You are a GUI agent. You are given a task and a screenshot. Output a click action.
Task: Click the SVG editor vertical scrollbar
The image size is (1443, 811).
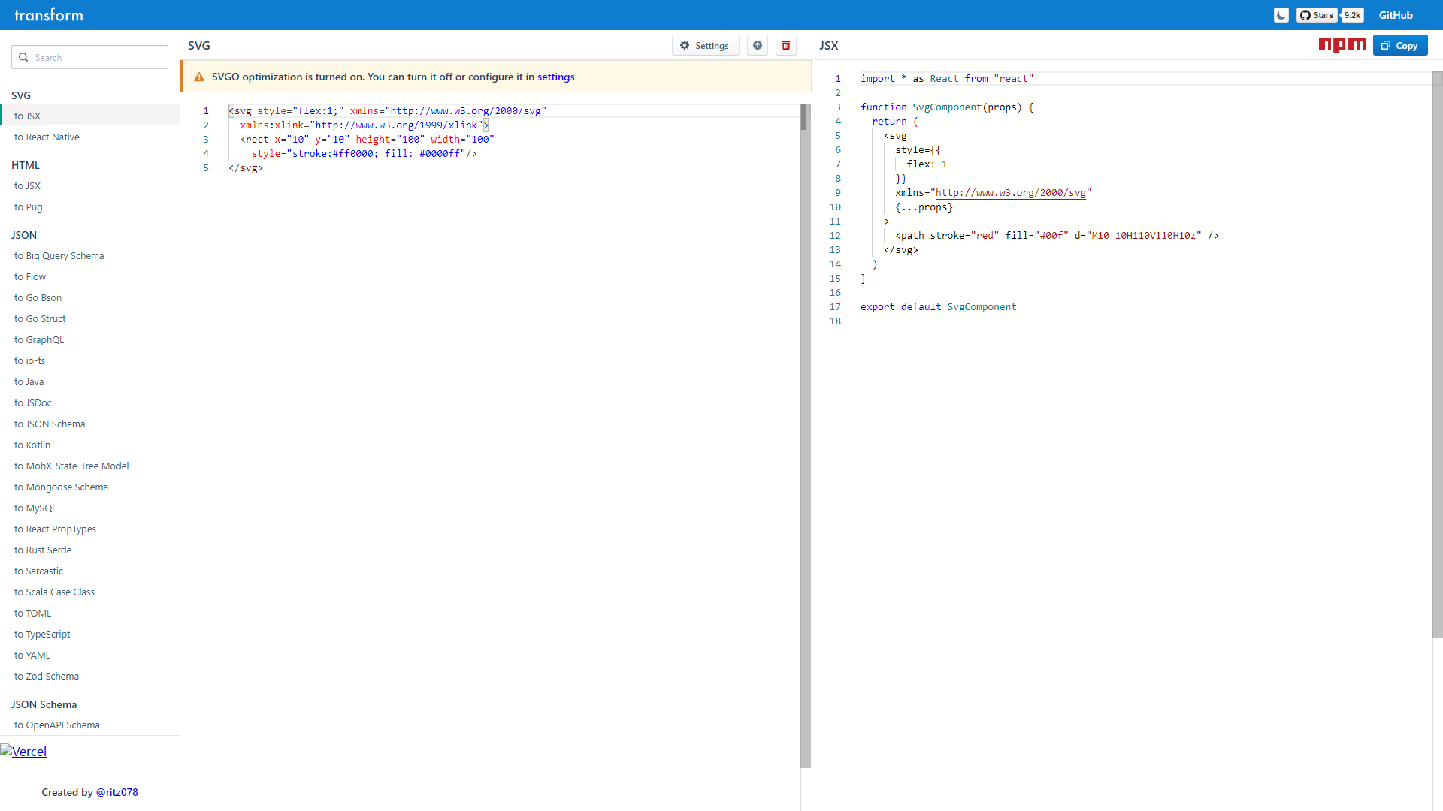pos(806,436)
